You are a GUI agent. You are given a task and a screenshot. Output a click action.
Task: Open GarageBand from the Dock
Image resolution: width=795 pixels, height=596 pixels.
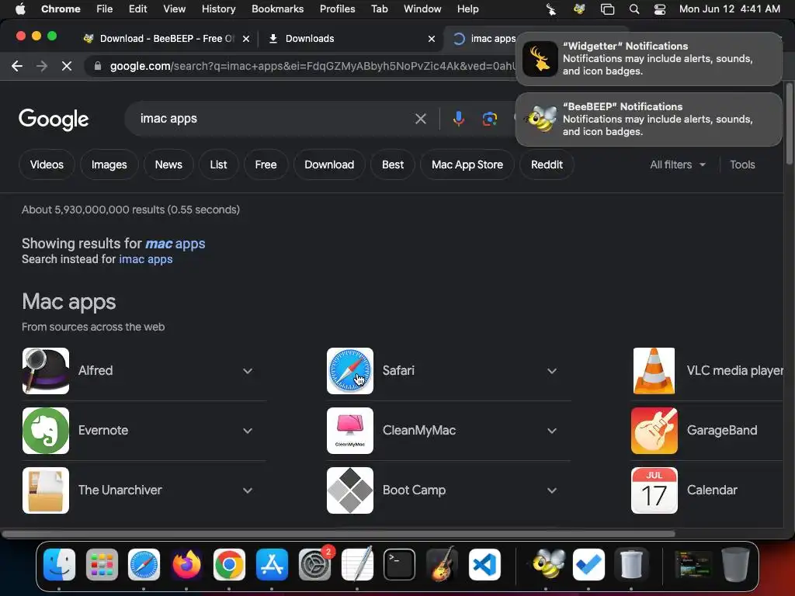(442, 564)
